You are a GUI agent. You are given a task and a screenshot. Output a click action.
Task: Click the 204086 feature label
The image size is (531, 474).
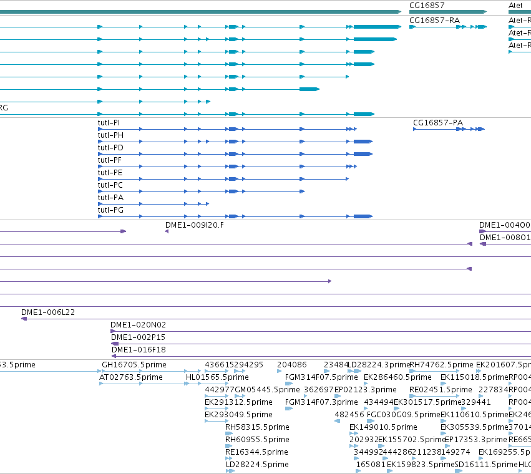291,365
